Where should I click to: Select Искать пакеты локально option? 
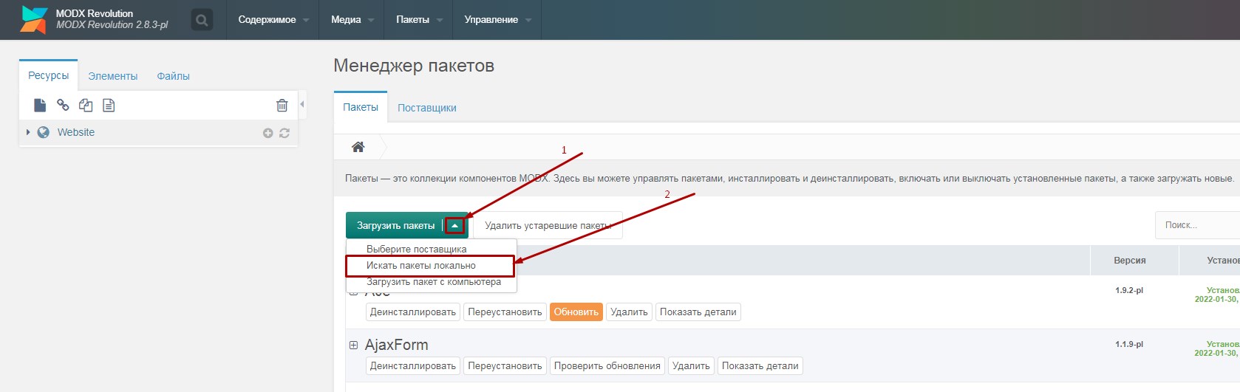(x=421, y=266)
